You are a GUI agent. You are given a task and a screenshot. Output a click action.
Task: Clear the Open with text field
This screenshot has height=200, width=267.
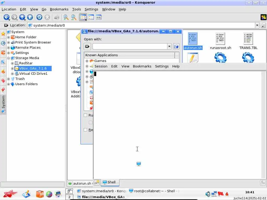[87, 46]
